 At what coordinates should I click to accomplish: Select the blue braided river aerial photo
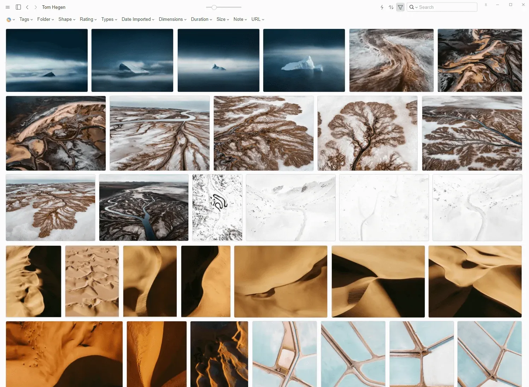(144, 208)
